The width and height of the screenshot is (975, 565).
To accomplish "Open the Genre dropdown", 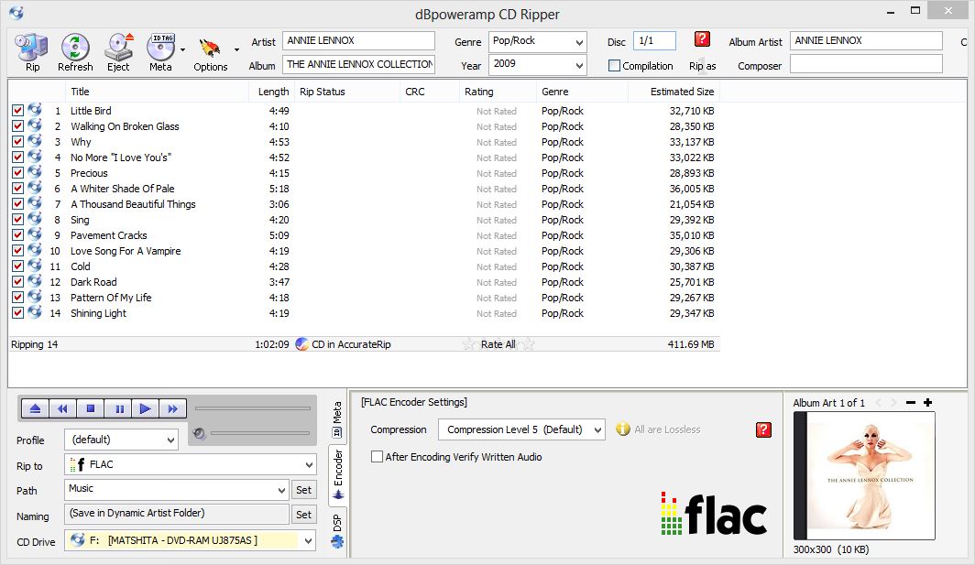I will click(x=579, y=42).
